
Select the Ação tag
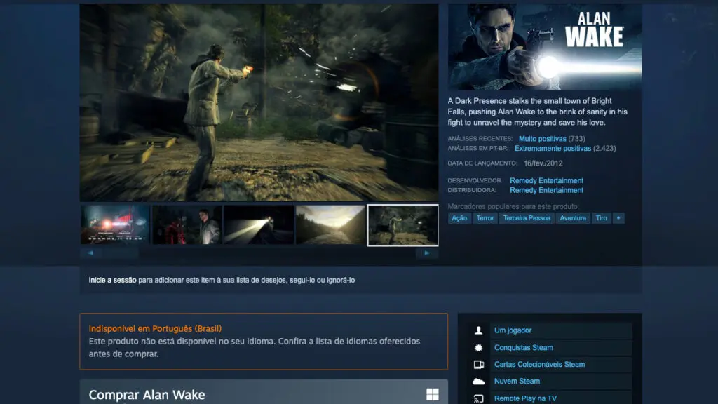point(459,218)
